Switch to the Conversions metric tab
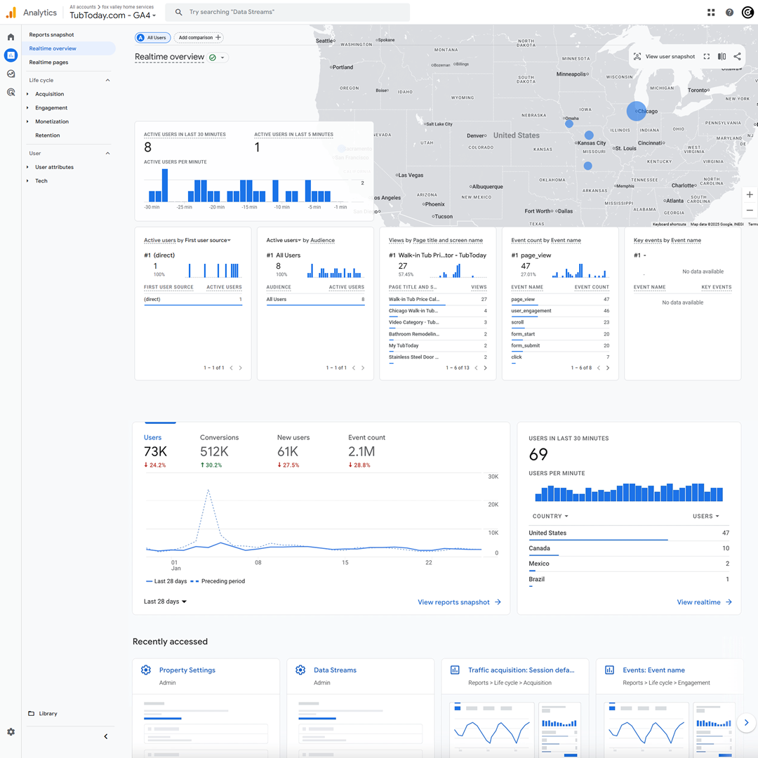The height and width of the screenshot is (758, 758). coord(219,437)
